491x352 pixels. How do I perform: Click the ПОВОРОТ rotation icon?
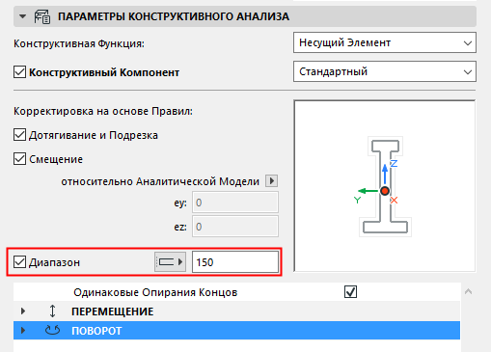pyautogui.click(x=52, y=330)
